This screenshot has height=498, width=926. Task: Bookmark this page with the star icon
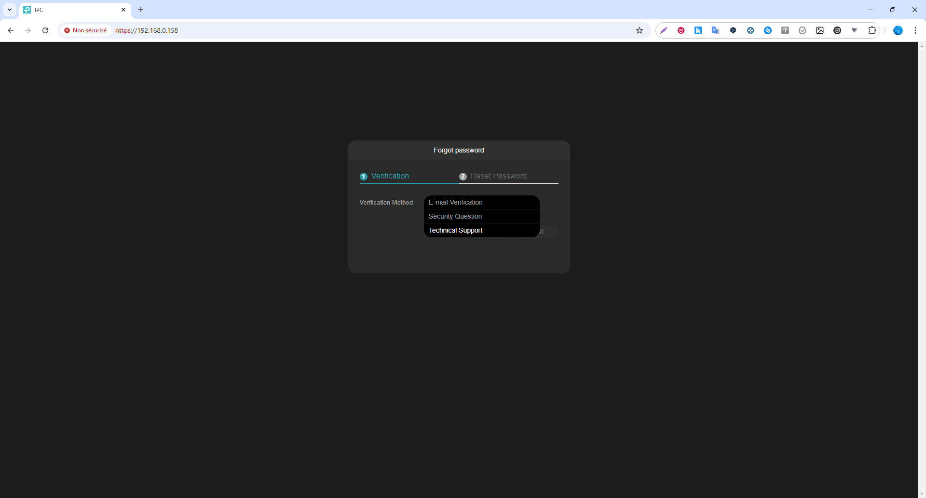640,30
